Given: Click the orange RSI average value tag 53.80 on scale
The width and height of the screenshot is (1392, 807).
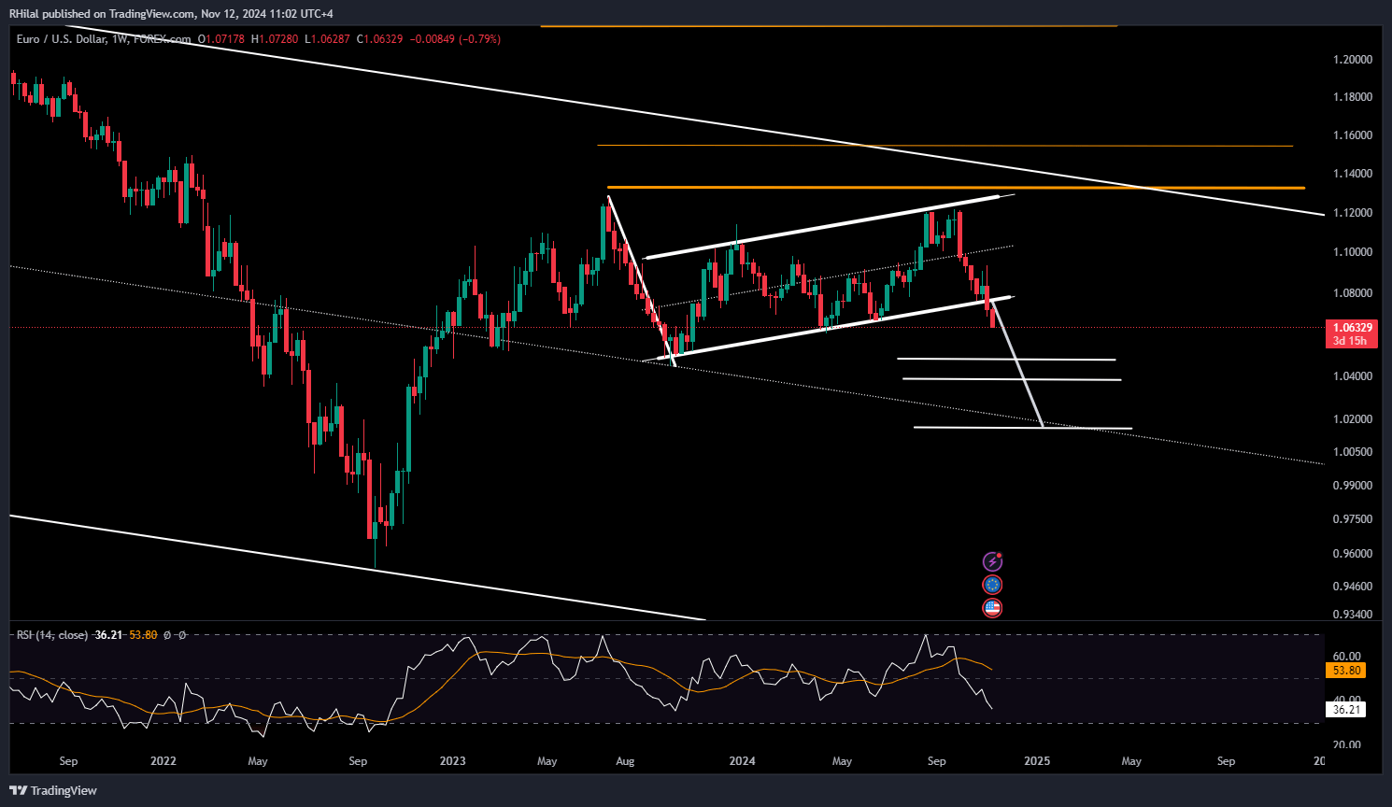Looking at the screenshot, I should (1346, 671).
